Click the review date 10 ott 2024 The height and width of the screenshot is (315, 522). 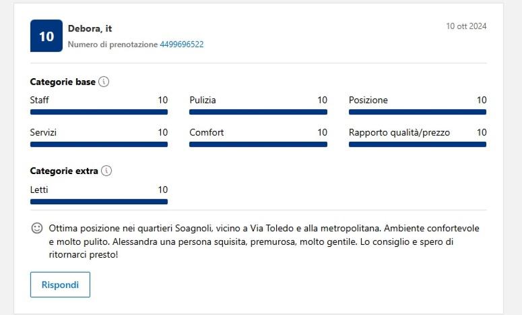(466, 26)
